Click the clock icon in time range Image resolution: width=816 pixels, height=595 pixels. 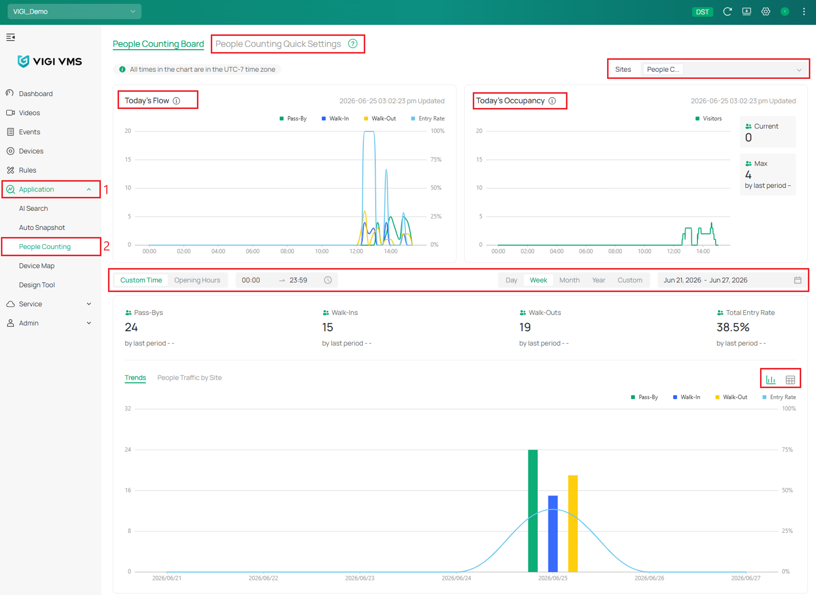(327, 280)
